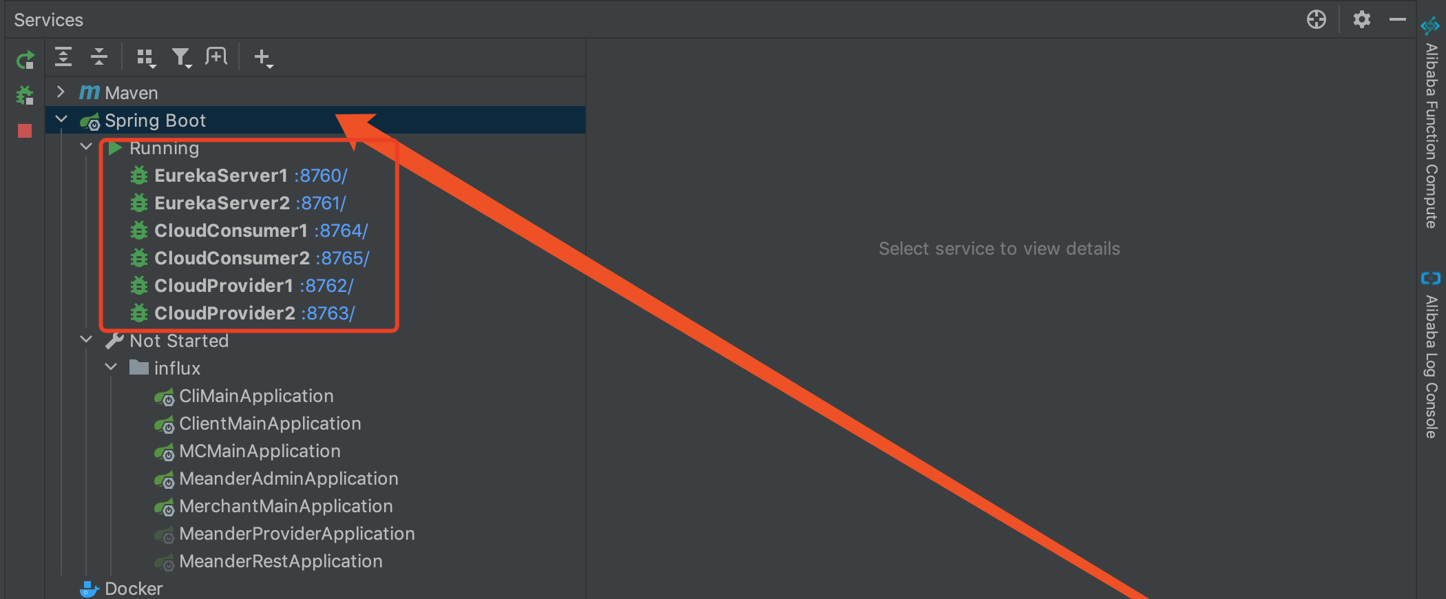This screenshot has width=1446, height=599.
Task: Click the green Rerun services icon
Action: click(x=25, y=61)
